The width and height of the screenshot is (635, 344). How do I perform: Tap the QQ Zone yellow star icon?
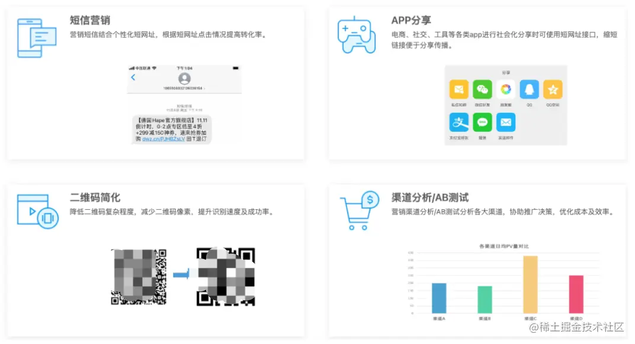[x=553, y=89]
